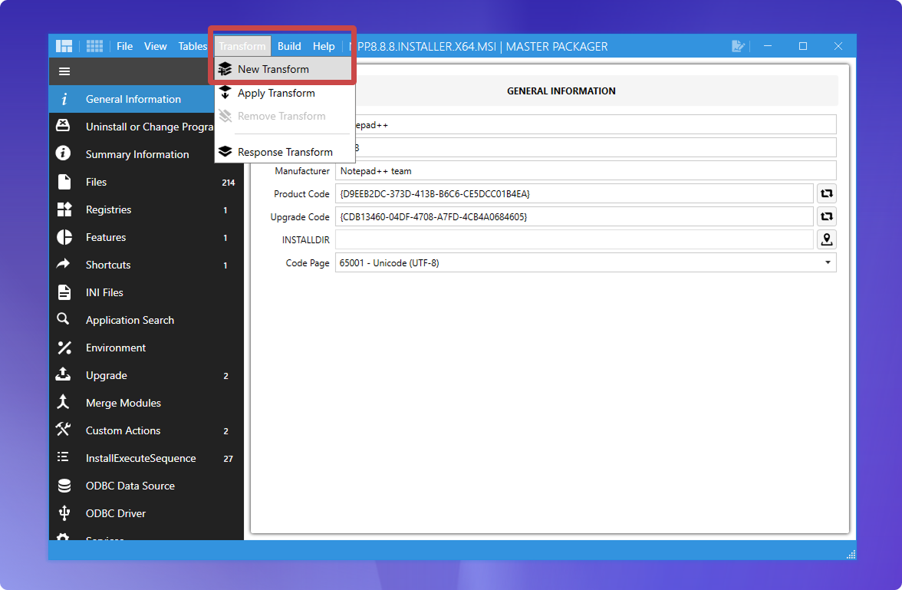
Task: Click the Manufacturer text field
Action: click(x=585, y=171)
